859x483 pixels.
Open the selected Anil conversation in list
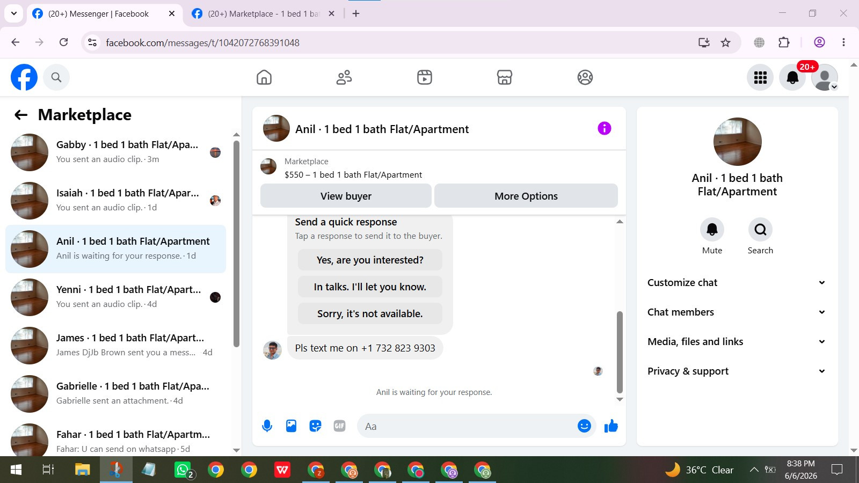click(x=115, y=249)
